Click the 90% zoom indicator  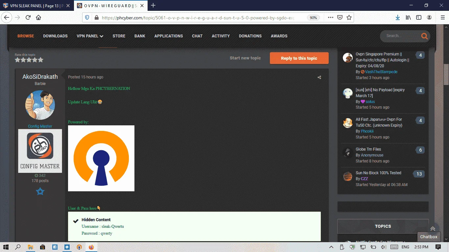click(x=314, y=18)
